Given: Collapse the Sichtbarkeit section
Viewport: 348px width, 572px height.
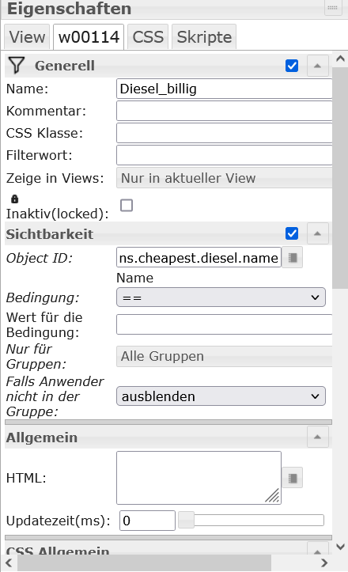Looking at the screenshot, I should (317, 233).
